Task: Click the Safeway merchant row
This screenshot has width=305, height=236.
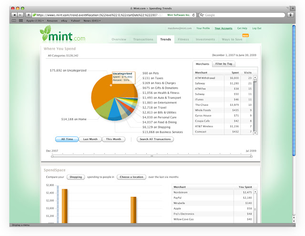Action: [x=223, y=83]
